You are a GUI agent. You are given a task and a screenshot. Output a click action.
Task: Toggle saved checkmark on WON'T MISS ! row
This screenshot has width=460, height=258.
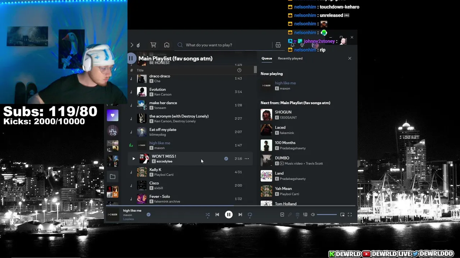pos(226,158)
